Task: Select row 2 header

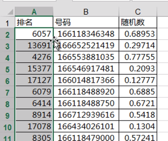Action: click(7, 34)
